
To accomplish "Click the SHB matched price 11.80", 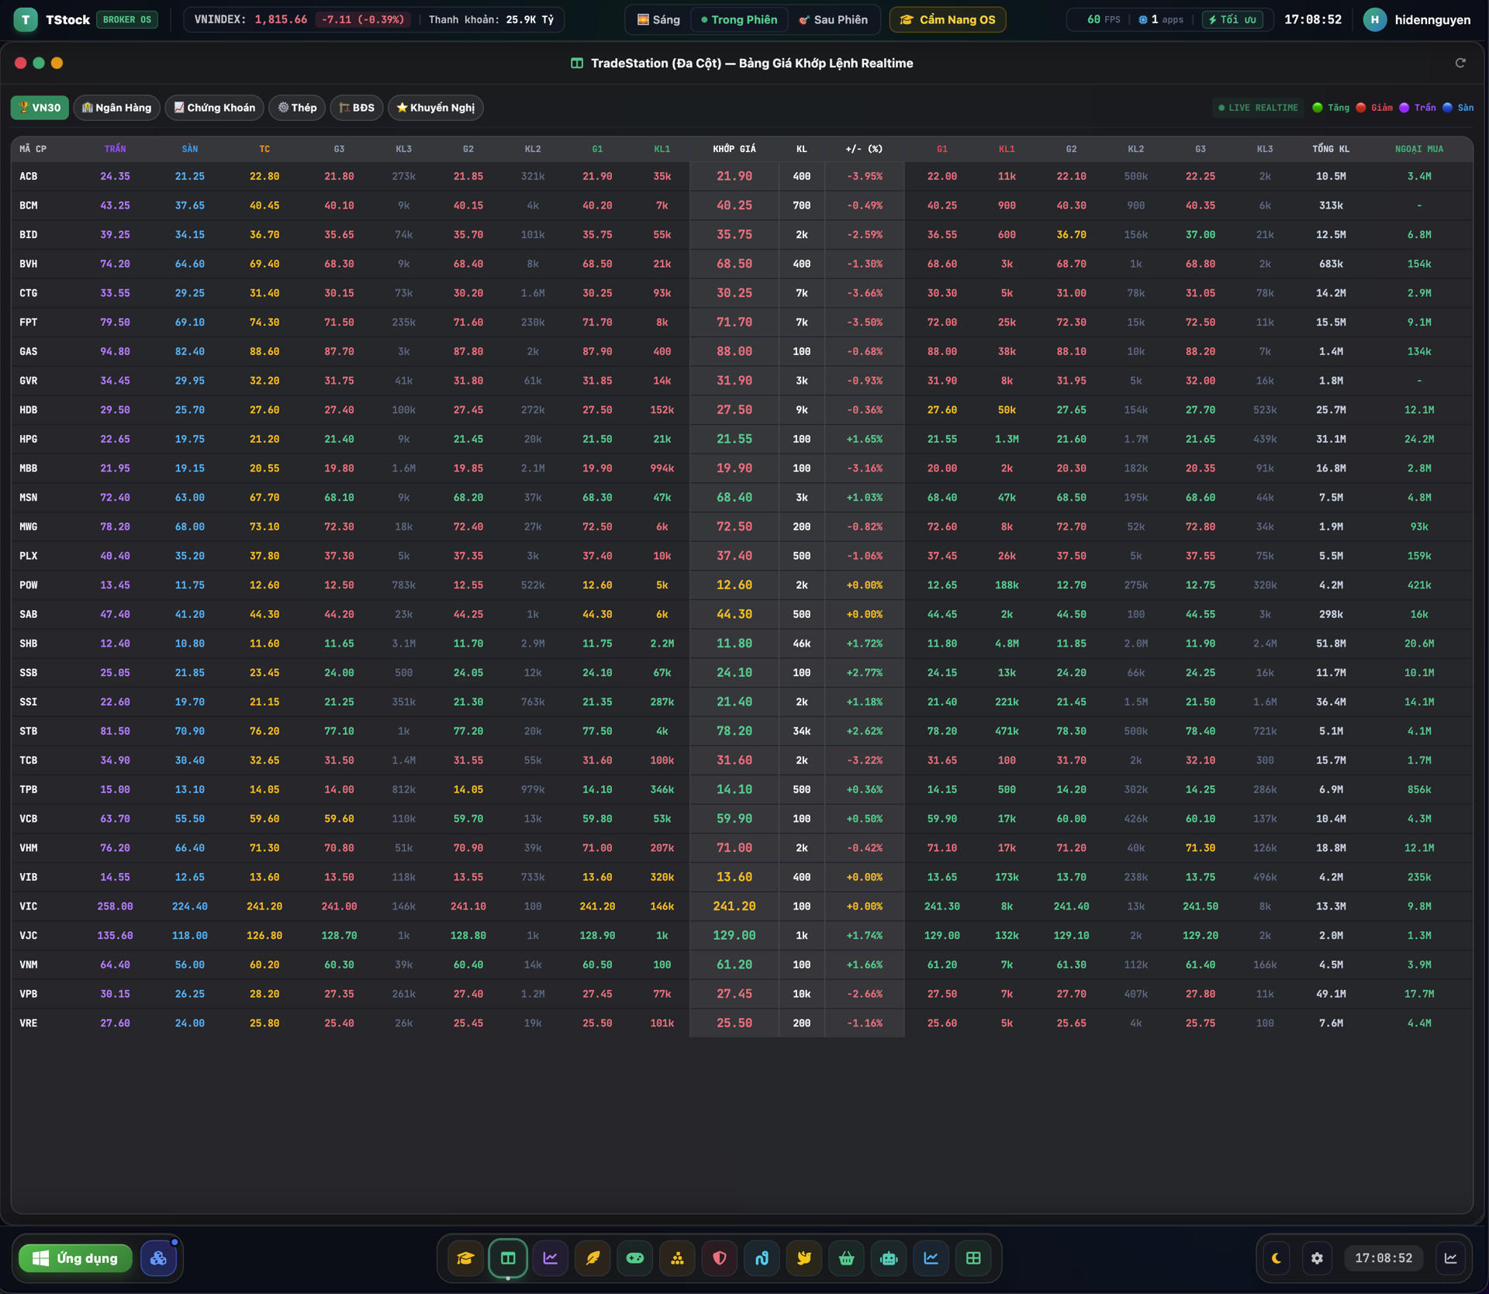I will tap(734, 644).
